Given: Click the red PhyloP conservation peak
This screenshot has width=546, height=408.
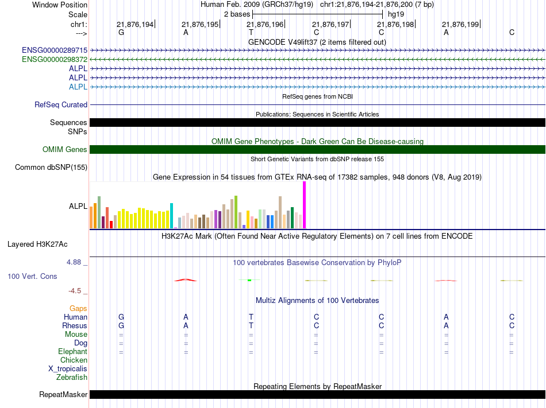Looking at the screenshot, I should (x=186, y=280).
